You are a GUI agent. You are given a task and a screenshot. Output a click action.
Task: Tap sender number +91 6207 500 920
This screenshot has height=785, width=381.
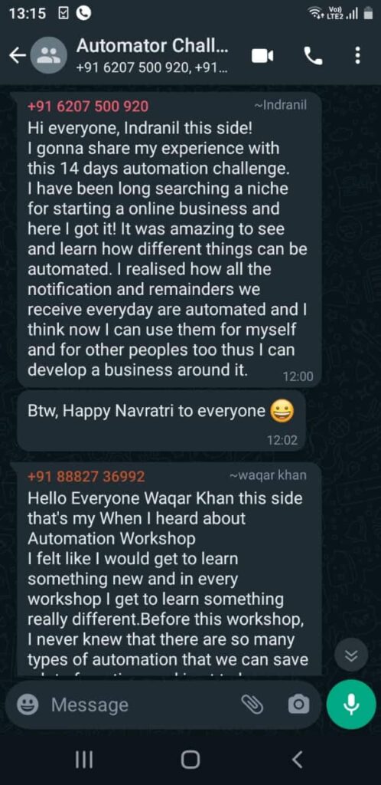(x=88, y=107)
